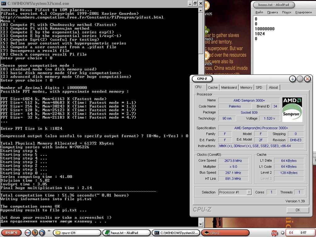The image size is (316, 237).
Task: Switch to the Memory tab in CPU-Z
Action: pyautogui.click(x=246, y=87)
